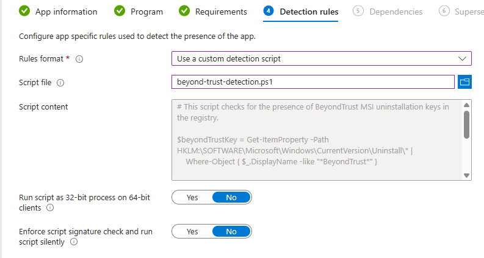The width and height of the screenshot is (484, 258).
Task: Click the Program step green checkmark
Action: [x=120, y=11]
